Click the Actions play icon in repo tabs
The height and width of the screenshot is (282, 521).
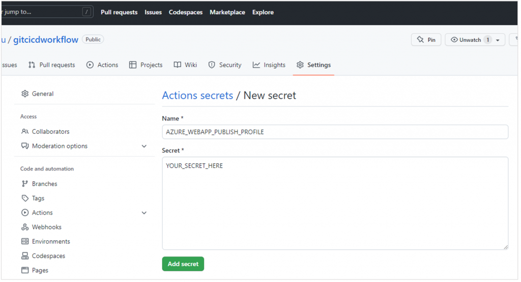pyautogui.click(x=90, y=65)
